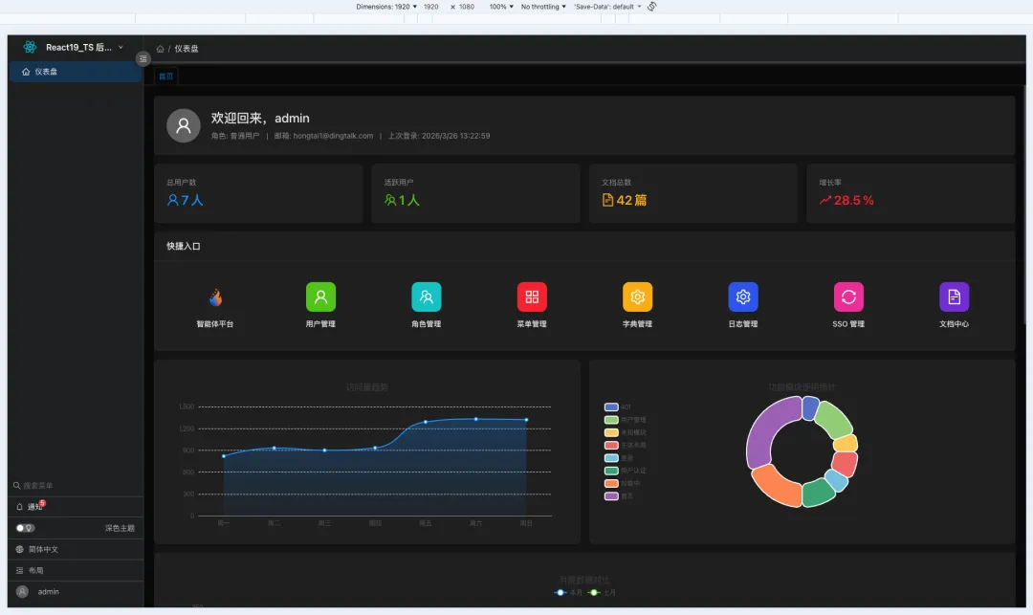Screen dimensions: 1033x615
Task: Click the 布局 layout icon in sidebar
Action: tap(20, 570)
